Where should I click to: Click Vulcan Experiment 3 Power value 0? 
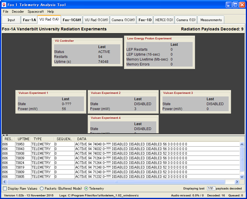tap(207, 109)
